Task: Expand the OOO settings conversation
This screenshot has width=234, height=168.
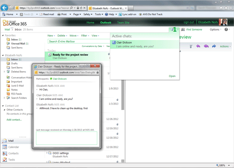Action: (x=47, y=153)
